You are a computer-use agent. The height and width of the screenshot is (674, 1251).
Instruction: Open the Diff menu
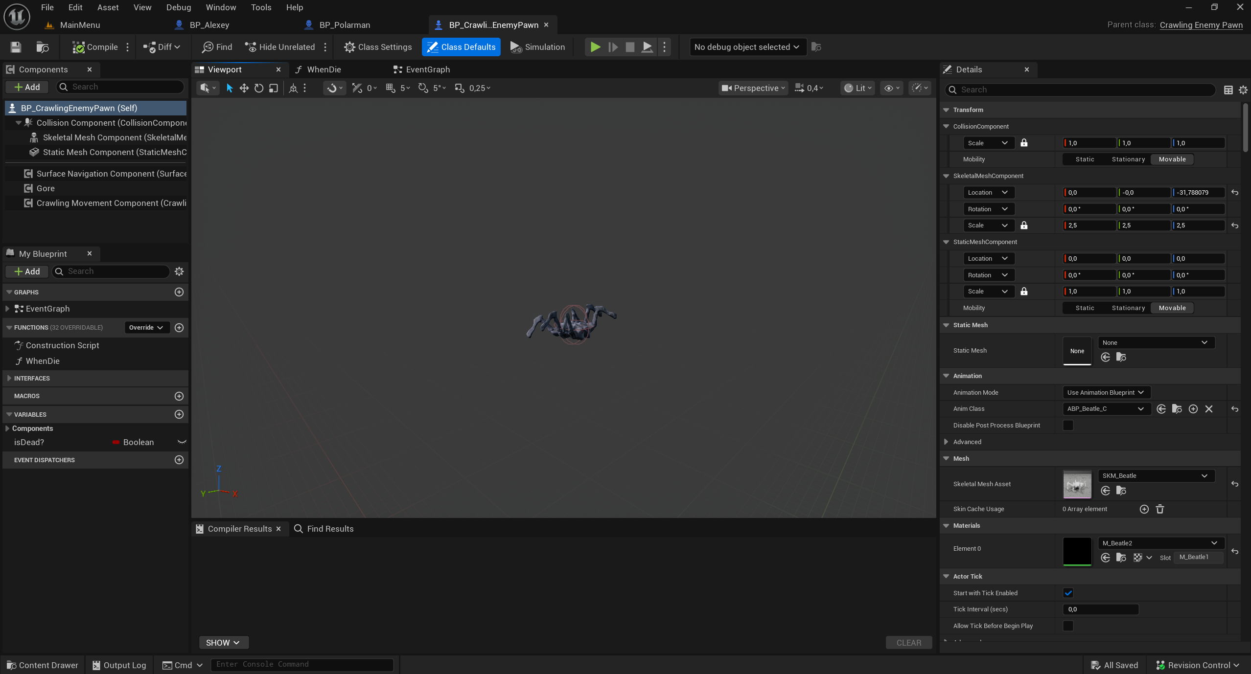pyautogui.click(x=162, y=47)
